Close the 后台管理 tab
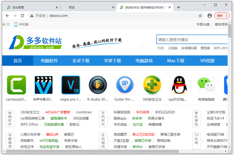The height and width of the screenshot is (155, 234). coord(57,7)
